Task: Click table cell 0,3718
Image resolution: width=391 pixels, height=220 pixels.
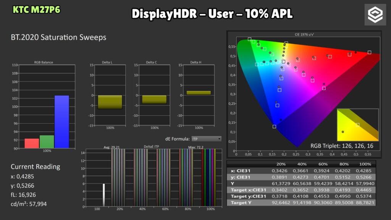Action: click(280, 196)
